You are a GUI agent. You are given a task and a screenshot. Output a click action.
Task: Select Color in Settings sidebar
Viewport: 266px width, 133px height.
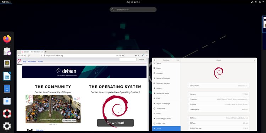tap(166, 98)
